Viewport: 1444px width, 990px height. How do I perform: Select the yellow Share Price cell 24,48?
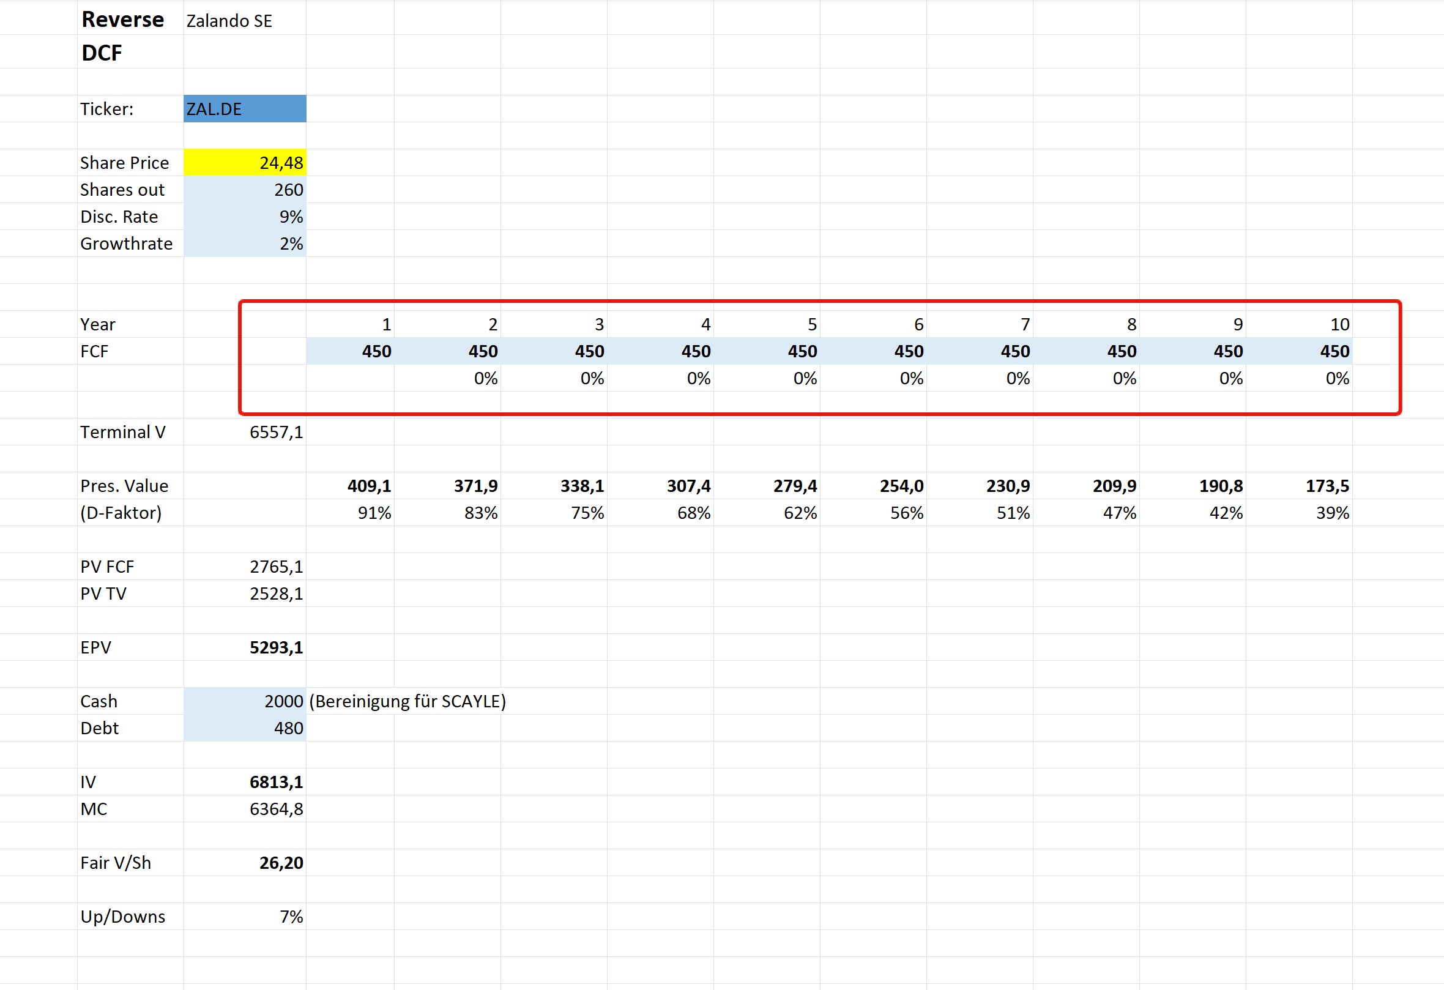(244, 163)
